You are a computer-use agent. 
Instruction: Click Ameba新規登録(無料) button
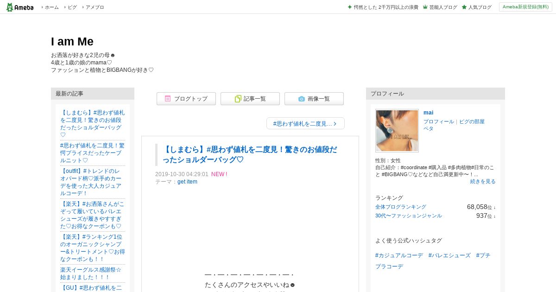click(x=525, y=7)
